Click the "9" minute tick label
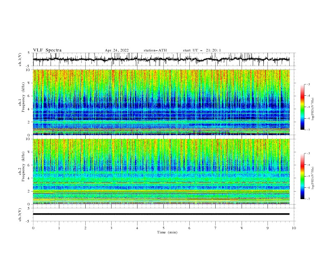This screenshot has width=331, height=256. click(x=267, y=228)
